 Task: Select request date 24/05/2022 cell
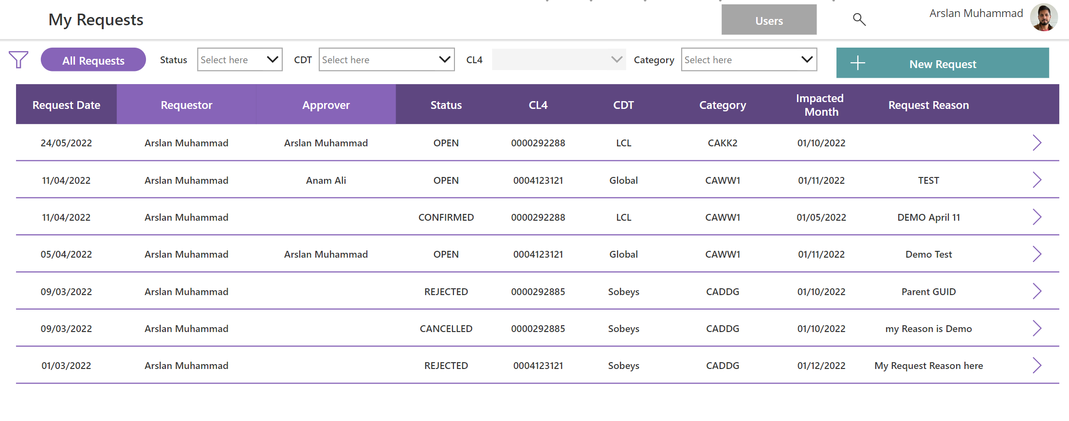click(66, 143)
